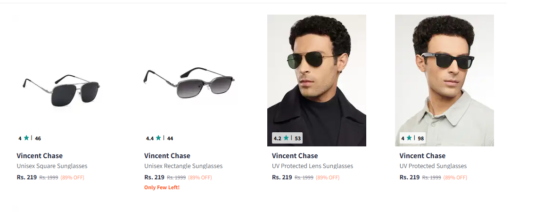Click the 44 review count next to 4.4 rating
This screenshot has width=535, height=217.
click(170, 139)
